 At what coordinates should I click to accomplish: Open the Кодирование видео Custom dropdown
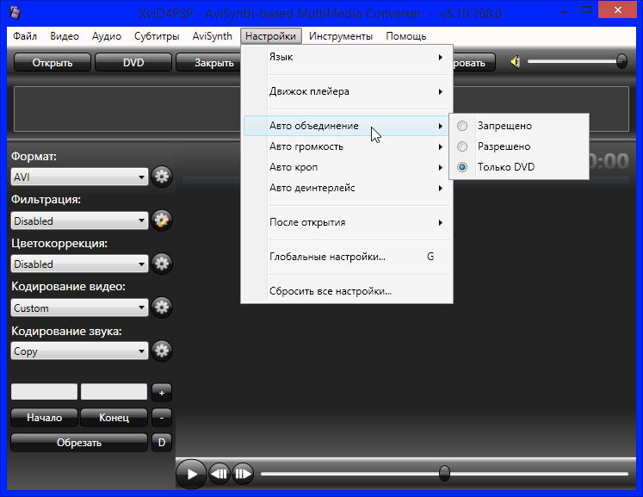click(x=79, y=308)
